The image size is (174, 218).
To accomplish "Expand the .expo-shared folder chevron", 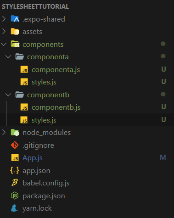I will tap(4, 19).
